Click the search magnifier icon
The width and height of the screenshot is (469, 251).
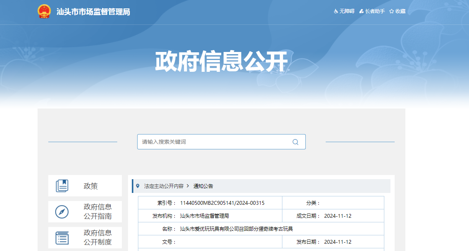295,142
